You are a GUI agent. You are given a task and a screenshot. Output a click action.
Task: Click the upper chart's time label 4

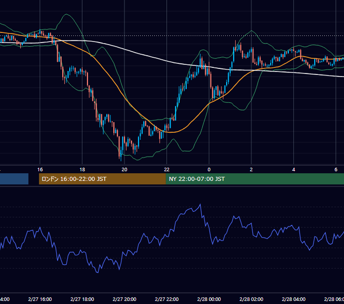pos(293,170)
